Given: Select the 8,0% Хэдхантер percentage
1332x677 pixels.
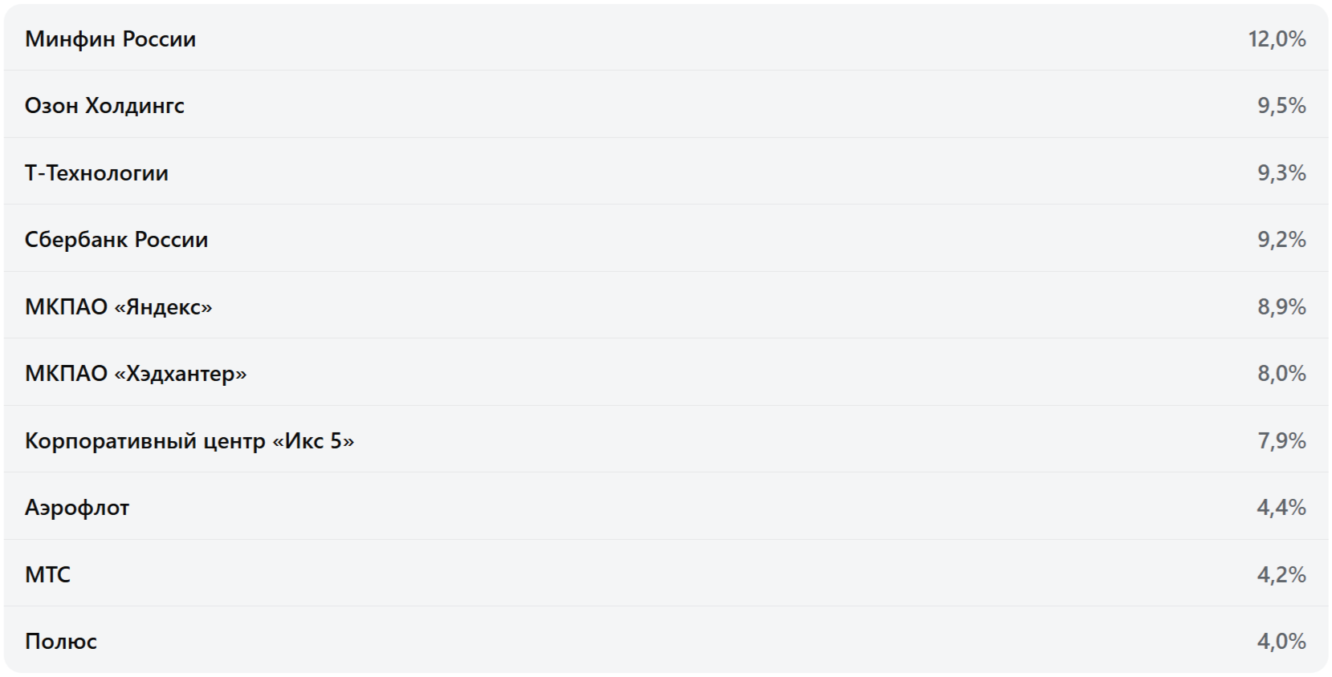Looking at the screenshot, I should 1281,373.
